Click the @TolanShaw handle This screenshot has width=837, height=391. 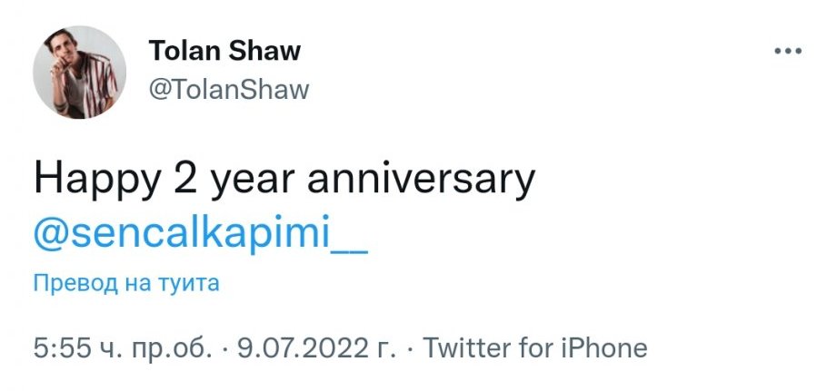pyautogui.click(x=228, y=90)
